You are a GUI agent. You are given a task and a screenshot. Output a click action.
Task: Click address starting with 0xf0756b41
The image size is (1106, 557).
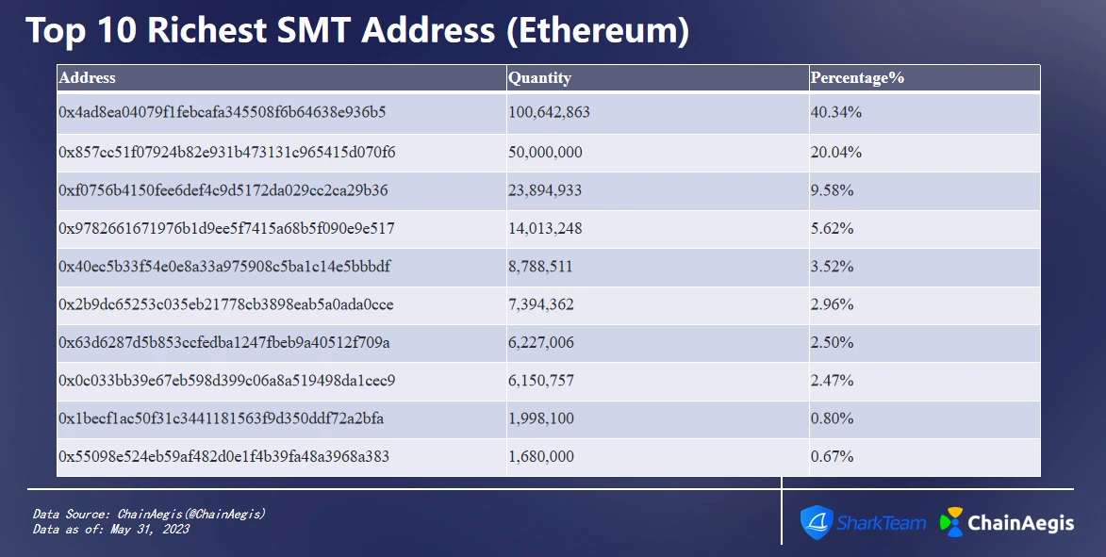click(x=223, y=190)
